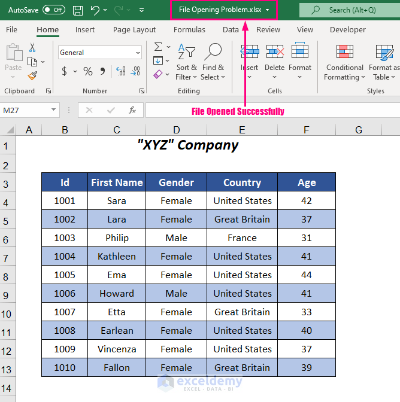The width and height of the screenshot is (400, 402).
Task: Click the Insert Function fx icon
Action: pos(132,110)
